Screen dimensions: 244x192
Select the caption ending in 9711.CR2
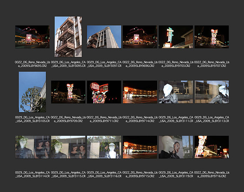click(104, 119)
